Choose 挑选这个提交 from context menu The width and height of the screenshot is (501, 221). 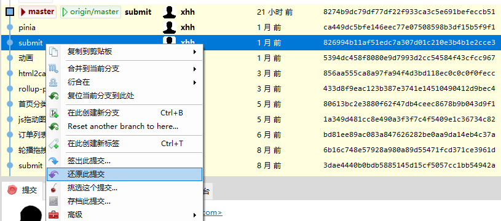pyautogui.click(x=125, y=188)
